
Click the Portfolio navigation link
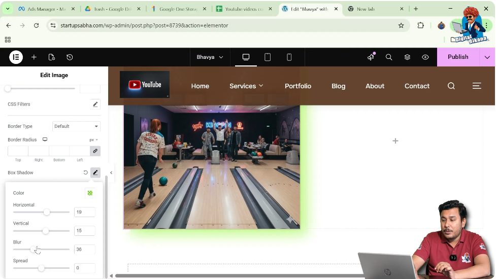click(298, 86)
